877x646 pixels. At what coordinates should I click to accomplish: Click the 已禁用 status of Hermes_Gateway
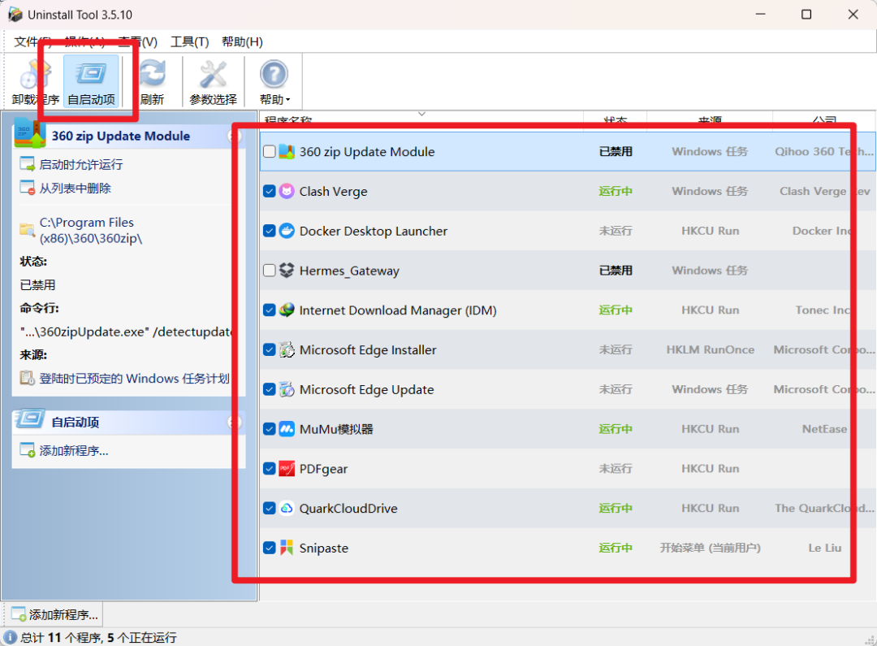pyautogui.click(x=616, y=271)
